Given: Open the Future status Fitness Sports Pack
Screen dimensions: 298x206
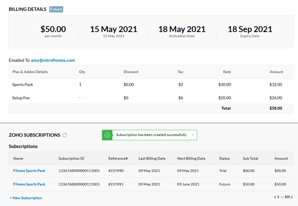Looking at the screenshot, I should tap(29, 184).
